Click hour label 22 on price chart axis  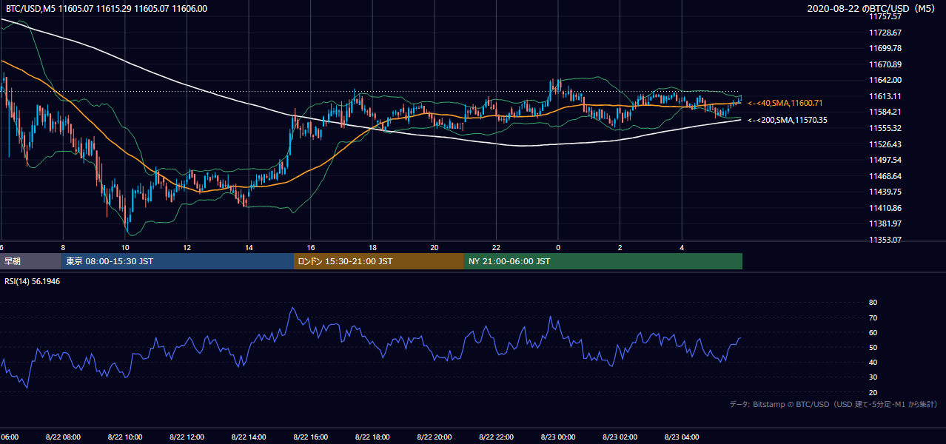pos(496,247)
